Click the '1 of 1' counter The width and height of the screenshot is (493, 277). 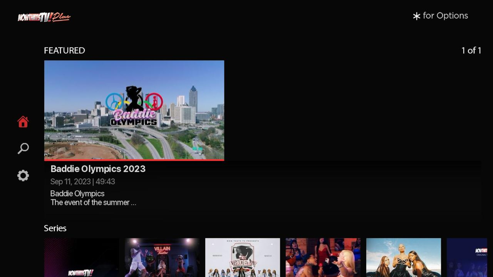click(x=471, y=50)
